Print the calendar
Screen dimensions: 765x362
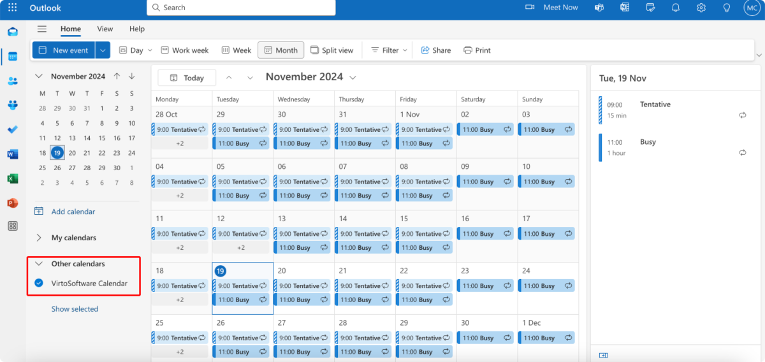coord(477,50)
